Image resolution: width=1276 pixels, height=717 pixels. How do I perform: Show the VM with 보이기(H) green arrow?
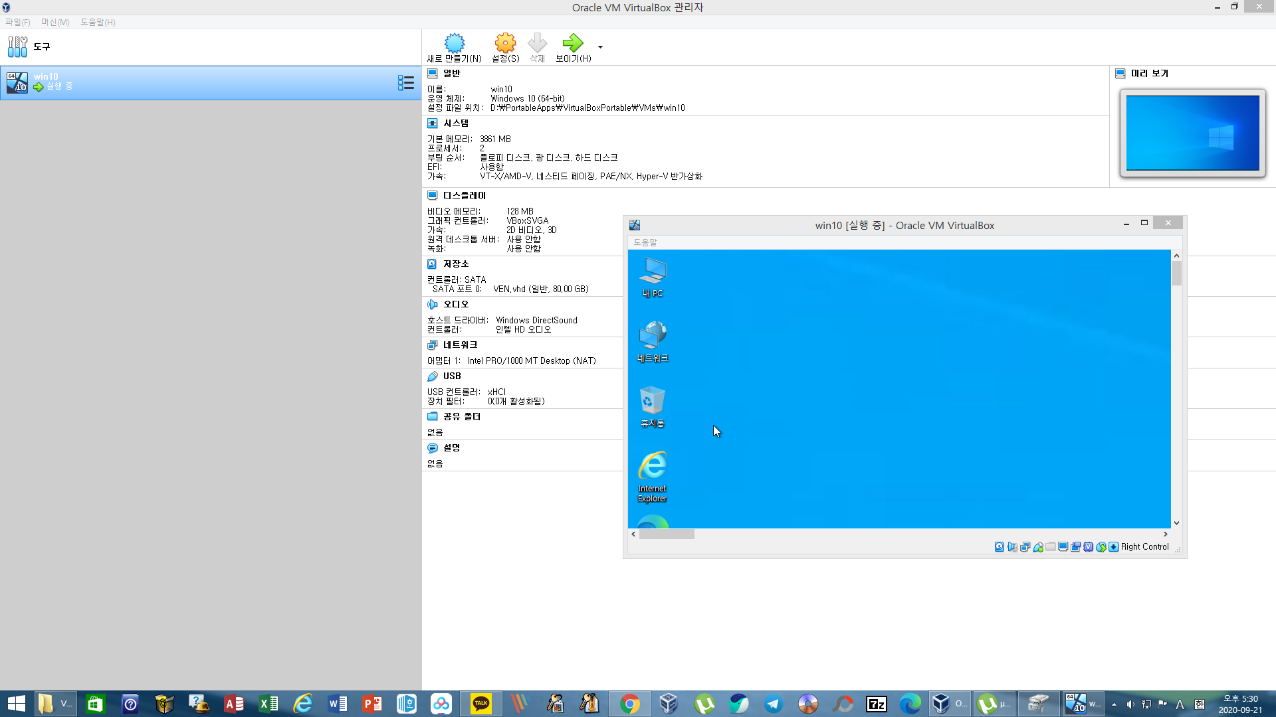[x=573, y=48]
